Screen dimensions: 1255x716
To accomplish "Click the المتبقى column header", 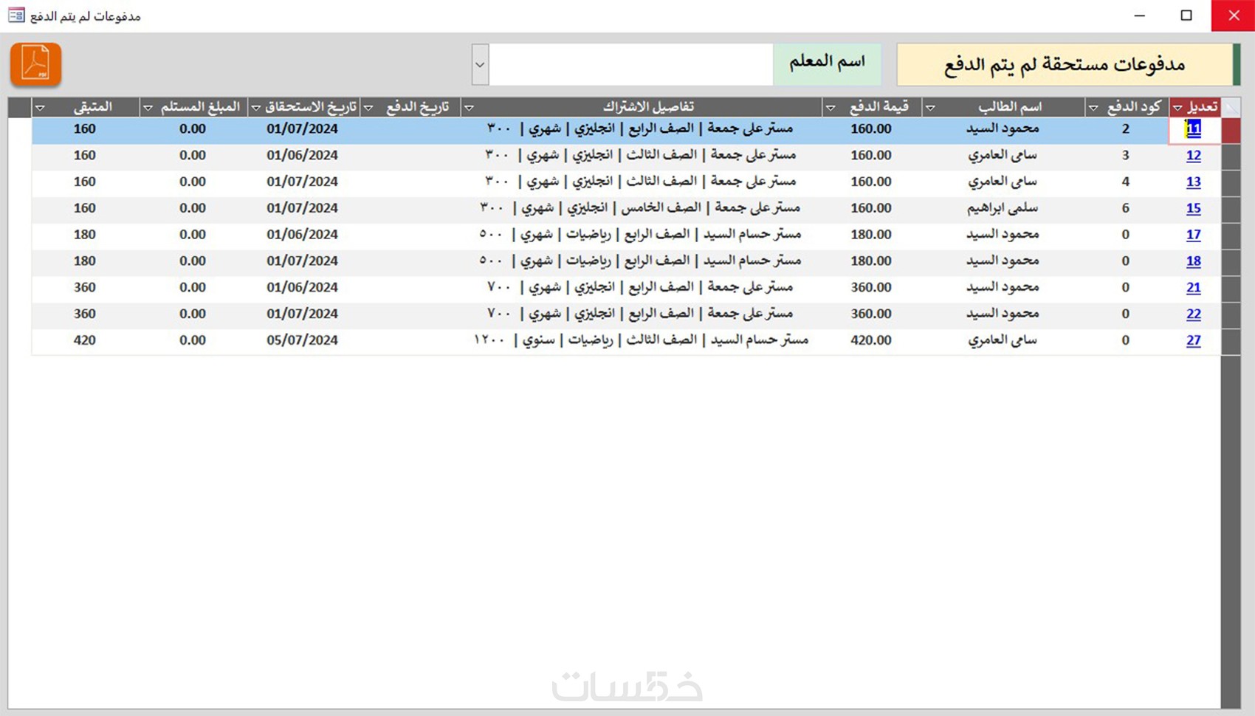I will coord(85,108).
